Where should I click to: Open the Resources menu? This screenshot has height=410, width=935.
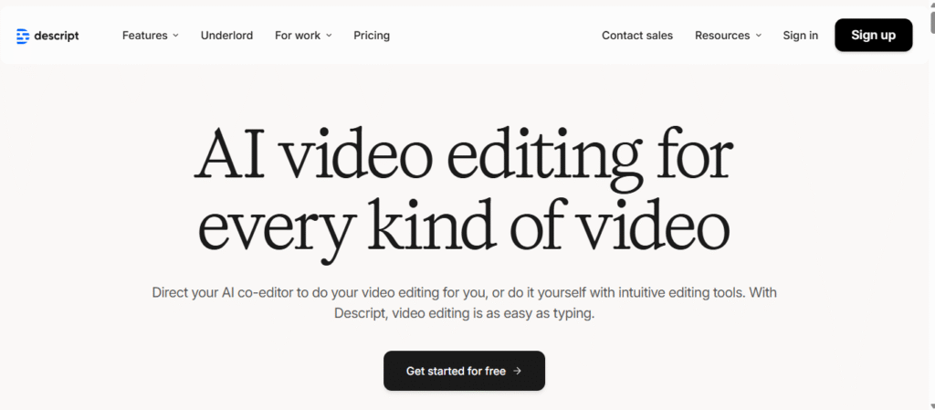[722, 36]
